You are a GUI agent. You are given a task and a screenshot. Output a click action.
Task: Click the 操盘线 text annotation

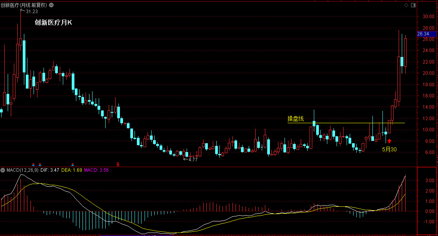coord(296,119)
